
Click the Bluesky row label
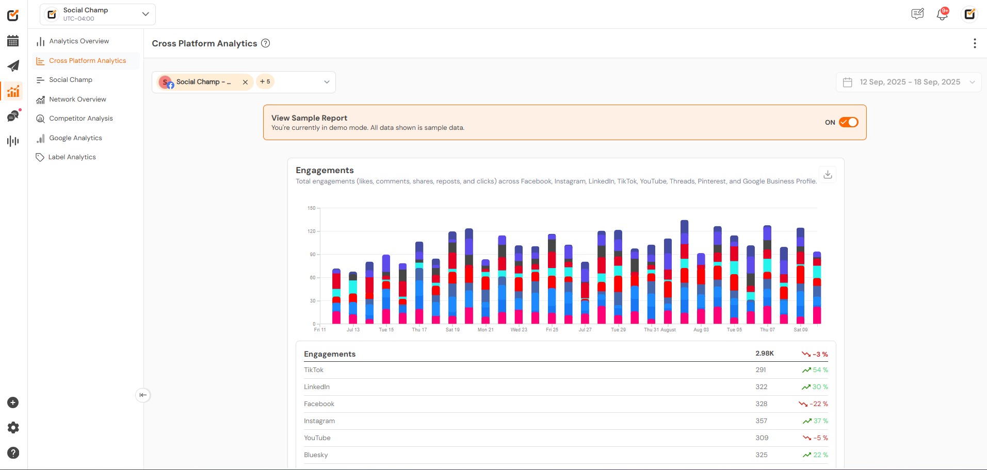(x=316, y=455)
